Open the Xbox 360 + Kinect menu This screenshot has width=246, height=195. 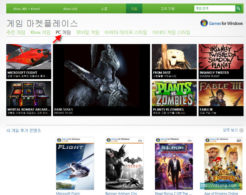coord(26,8)
